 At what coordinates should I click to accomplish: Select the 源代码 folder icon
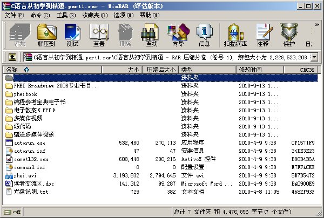pos(9,127)
